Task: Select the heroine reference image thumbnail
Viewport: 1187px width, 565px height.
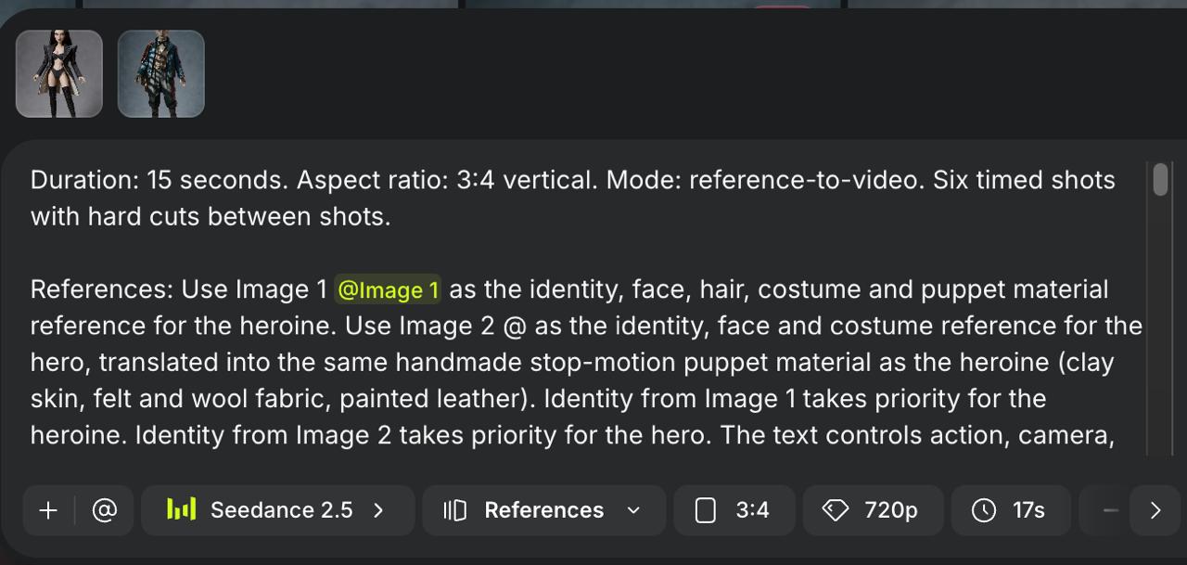Action: (x=59, y=73)
